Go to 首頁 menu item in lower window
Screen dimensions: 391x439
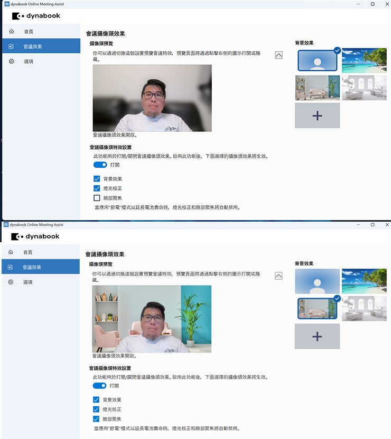[41, 252]
